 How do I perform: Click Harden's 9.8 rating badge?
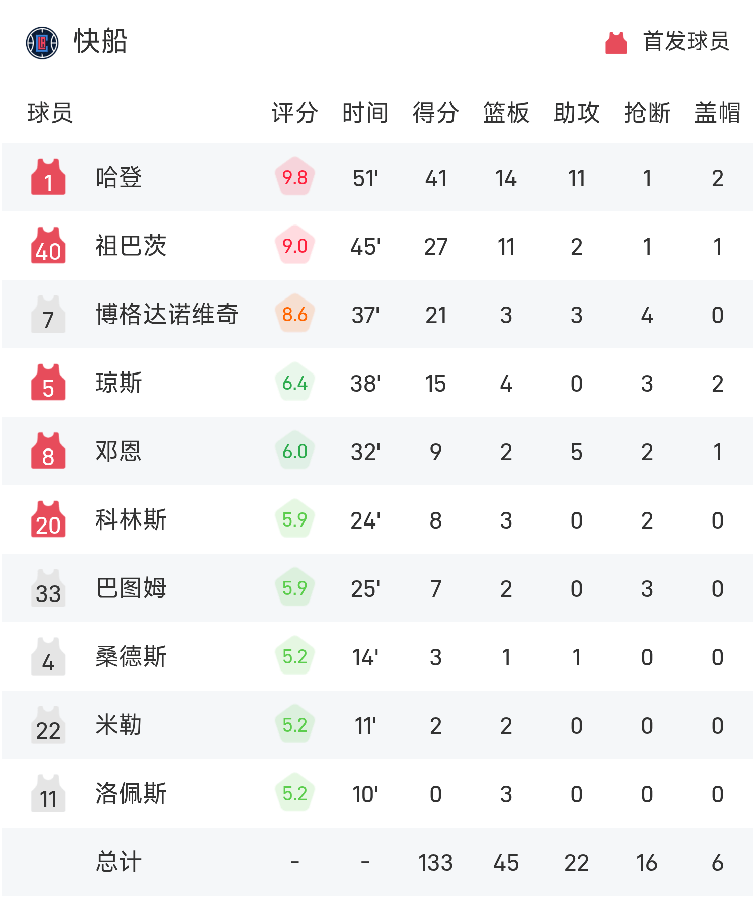pyautogui.click(x=295, y=177)
